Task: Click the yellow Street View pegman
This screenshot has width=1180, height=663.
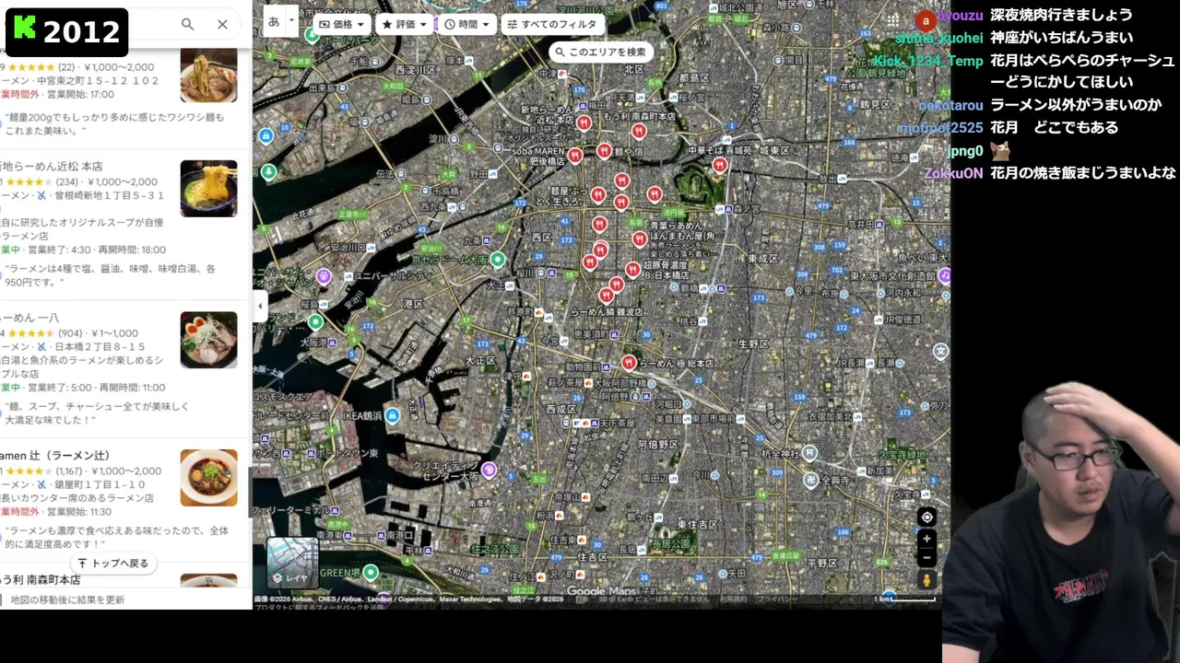Action: coord(926,580)
